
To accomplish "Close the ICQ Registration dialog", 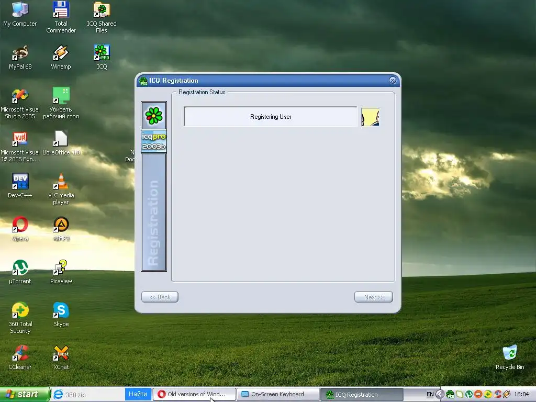I will [x=393, y=80].
